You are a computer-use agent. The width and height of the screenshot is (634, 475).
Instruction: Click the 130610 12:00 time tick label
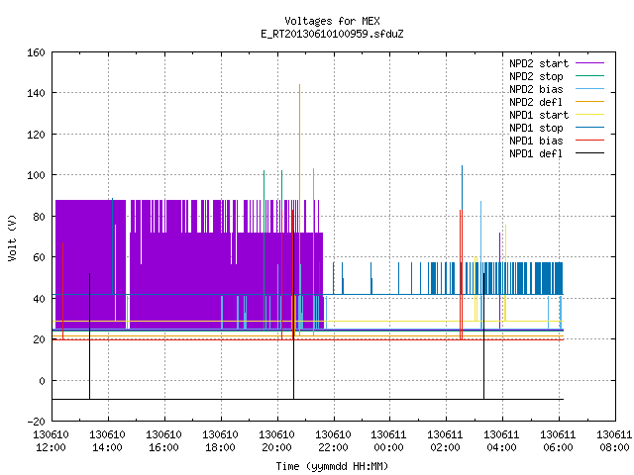(51, 441)
